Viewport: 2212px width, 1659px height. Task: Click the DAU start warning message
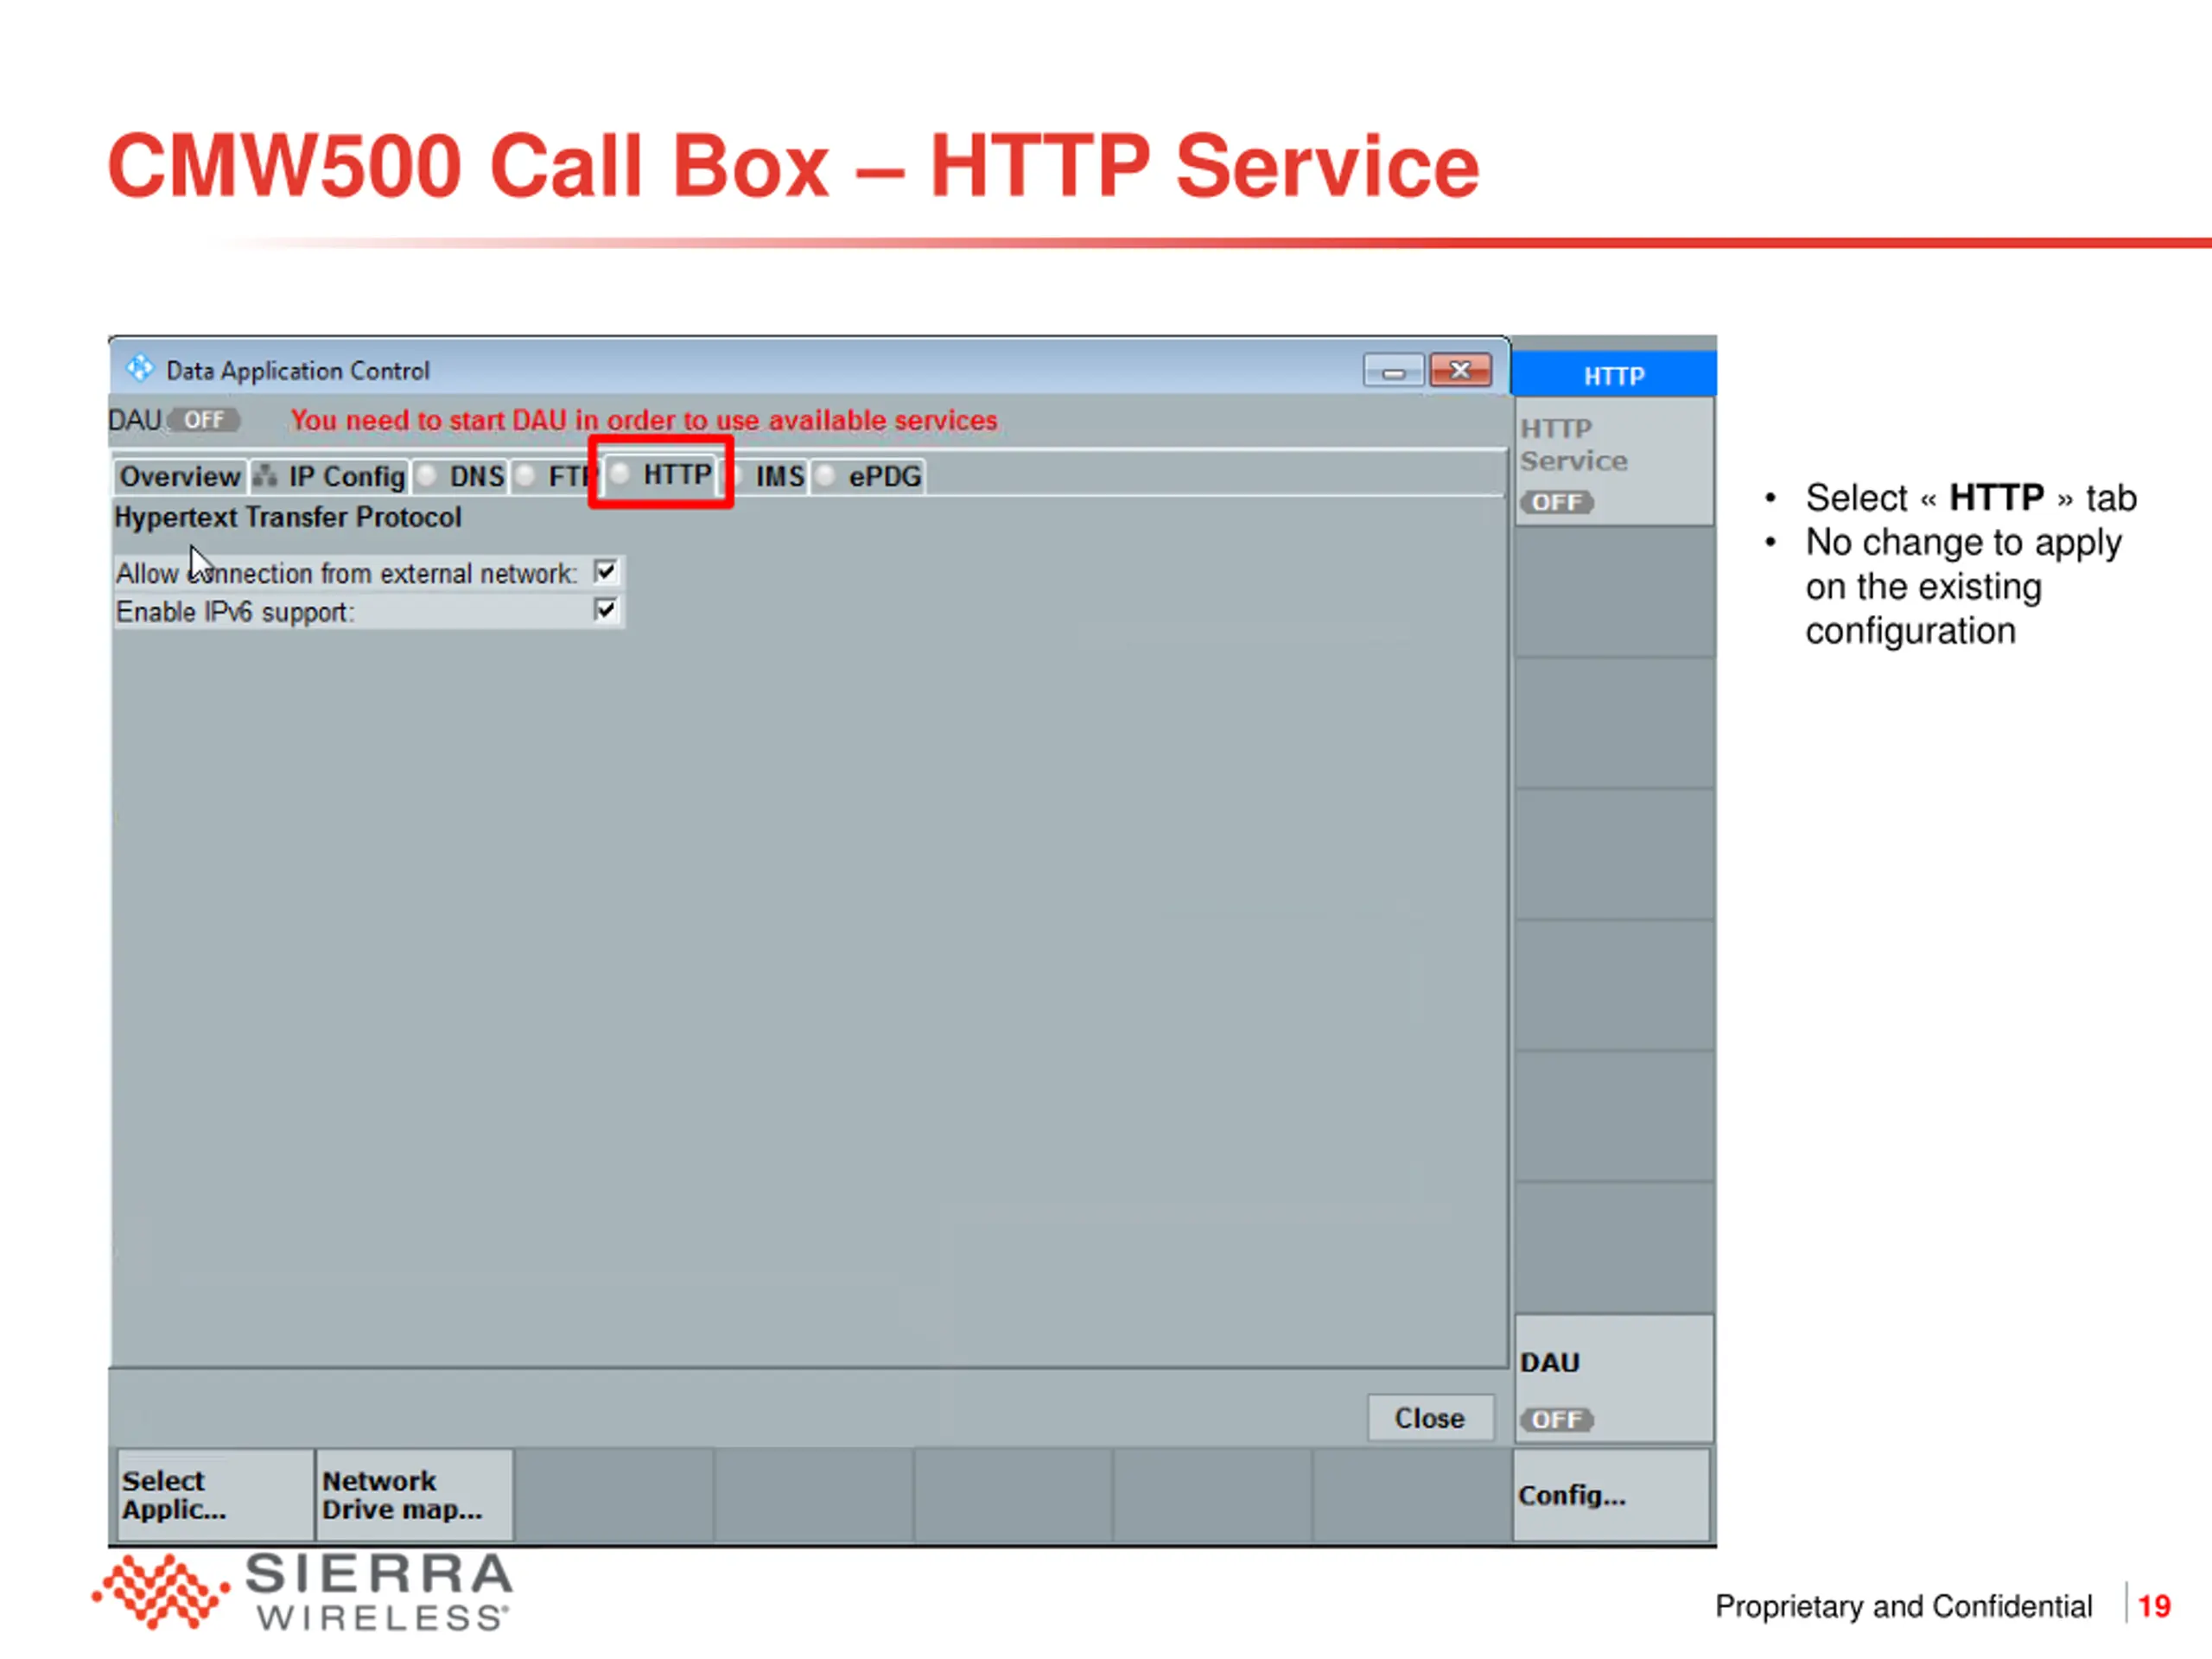[x=644, y=420]
